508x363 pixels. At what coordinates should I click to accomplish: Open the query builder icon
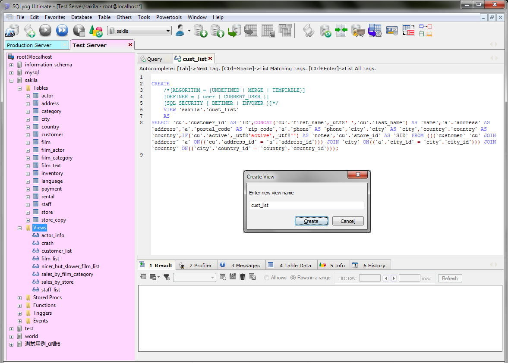pos(409,31)
